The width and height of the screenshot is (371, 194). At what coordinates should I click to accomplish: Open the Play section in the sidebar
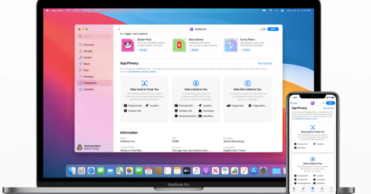(x=84, y=70)
